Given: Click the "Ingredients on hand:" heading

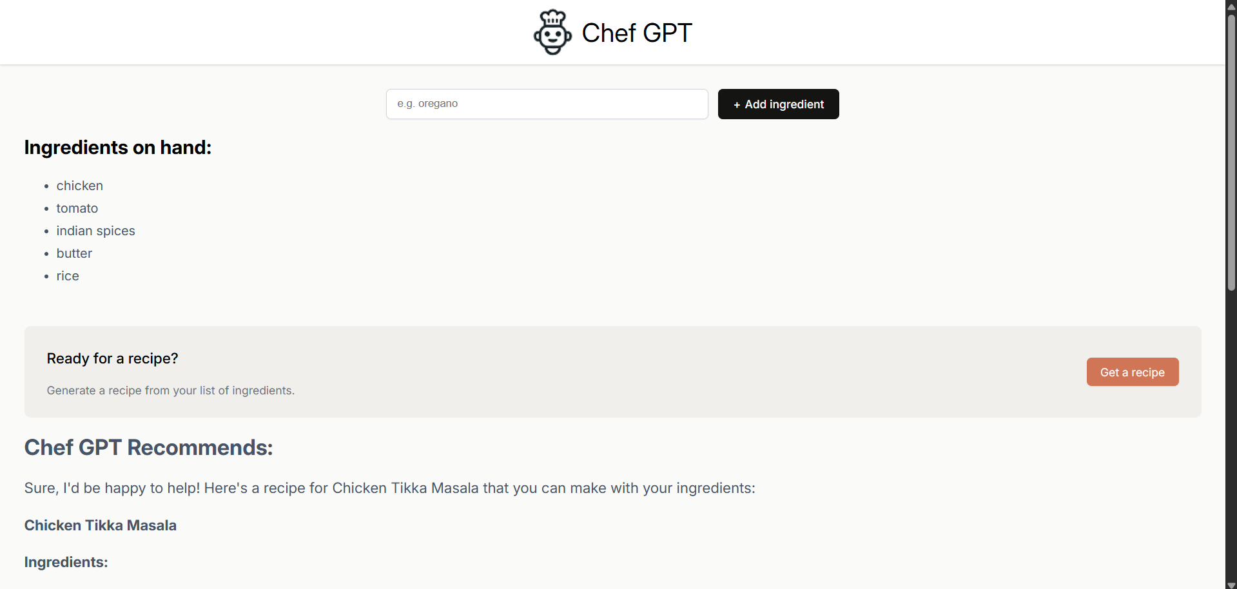Looking at the screenshot, I should 118,148.
